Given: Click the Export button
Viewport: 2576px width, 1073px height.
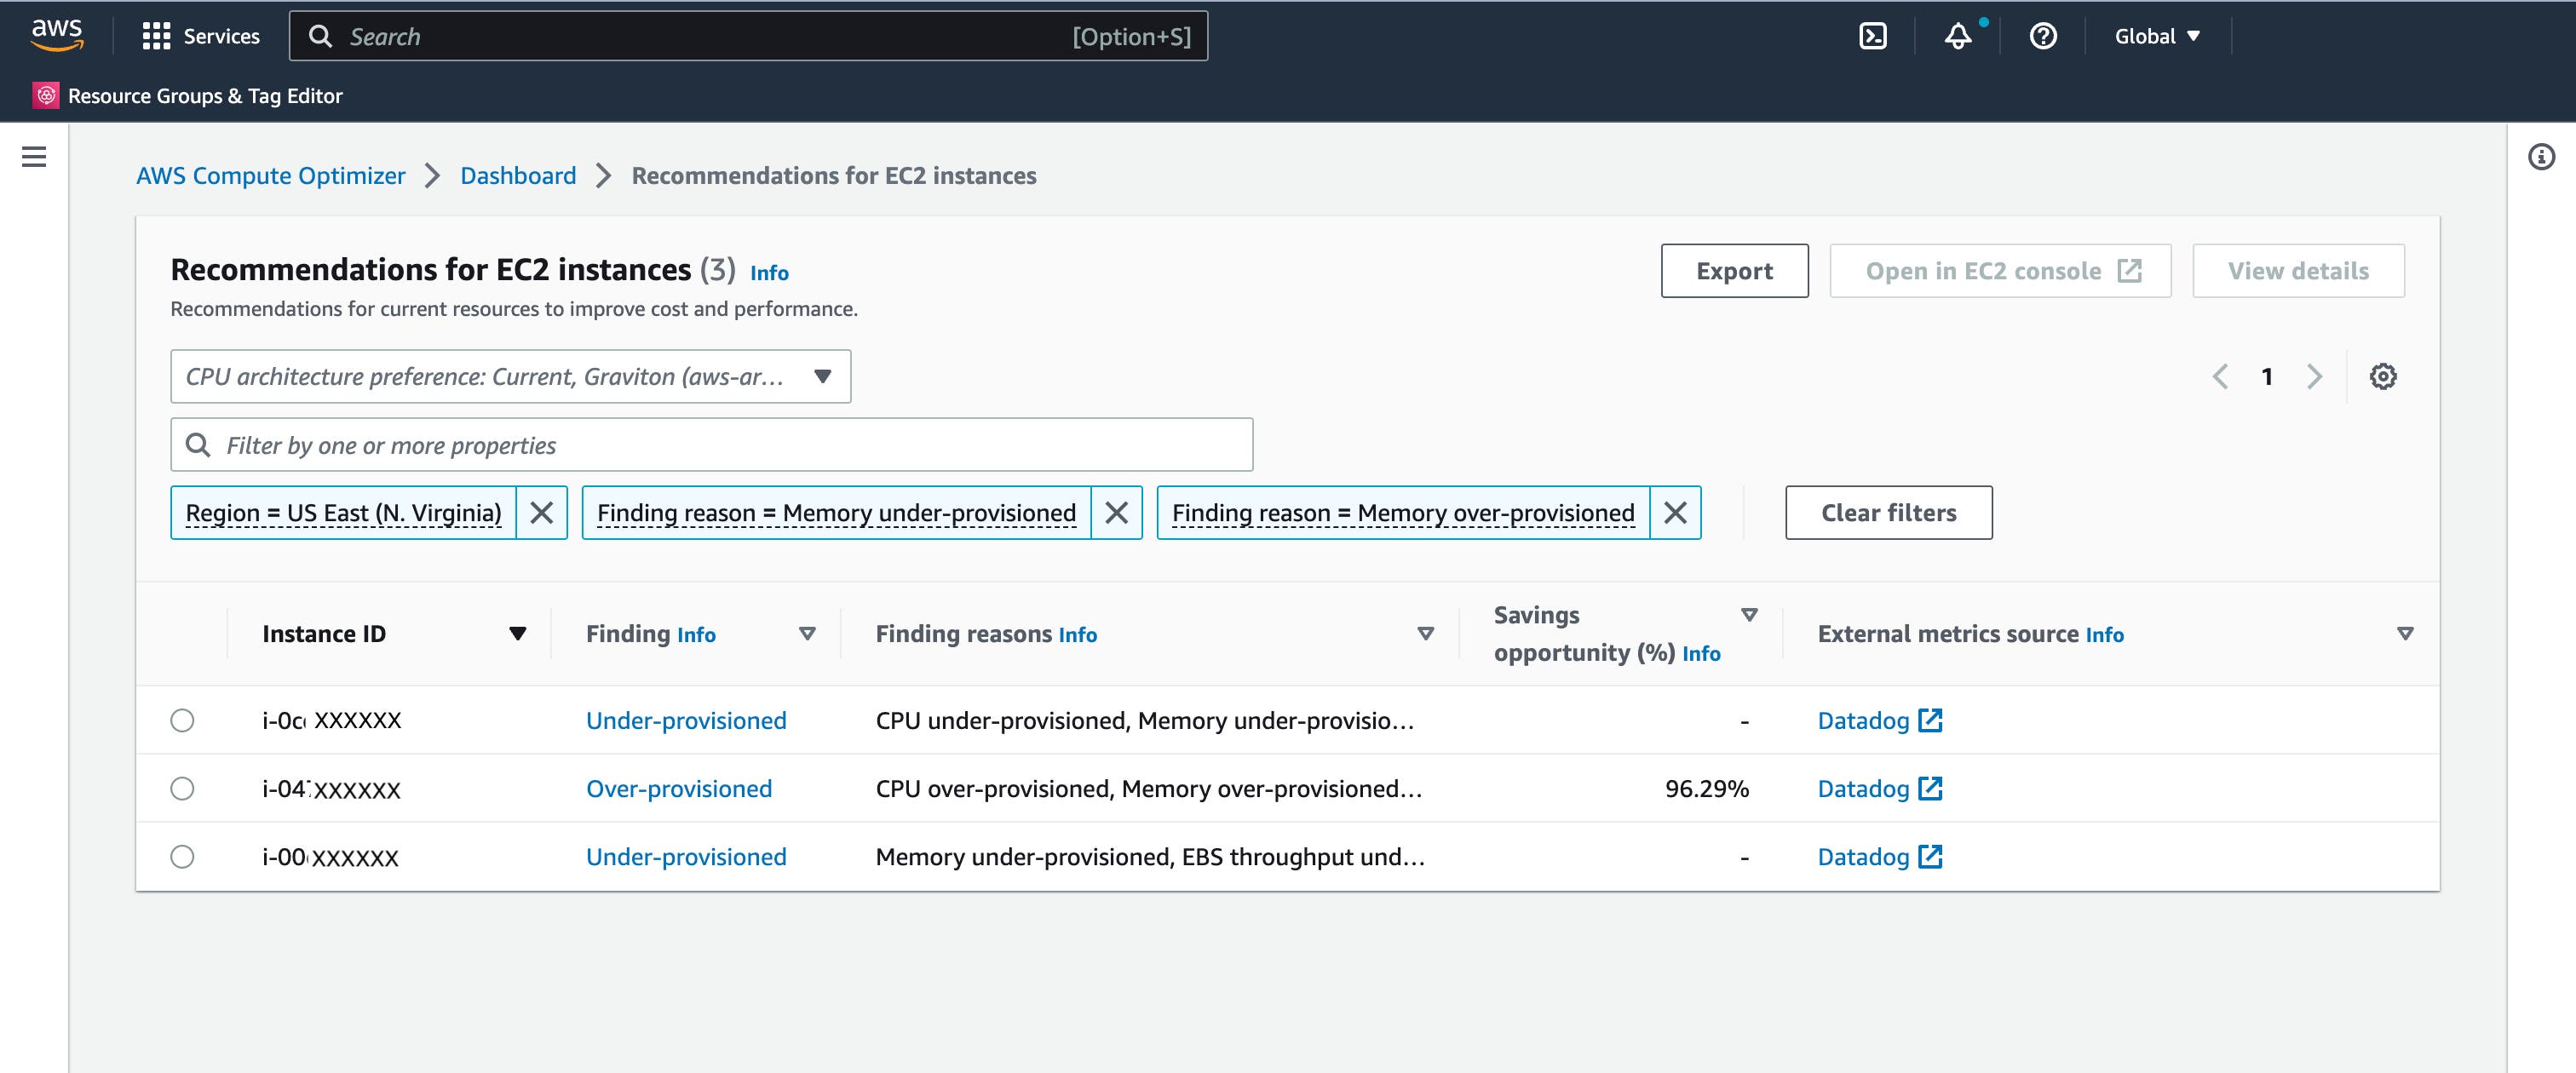Looking at the screenshot, I should [x=1734, y=270].
